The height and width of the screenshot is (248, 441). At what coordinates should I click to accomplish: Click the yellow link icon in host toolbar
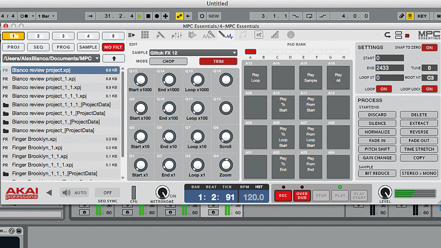180,16
